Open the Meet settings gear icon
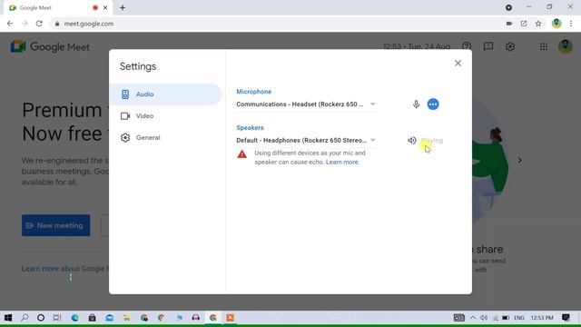Image resolution: width=581 pixels, height=327 pixels. 510,46
